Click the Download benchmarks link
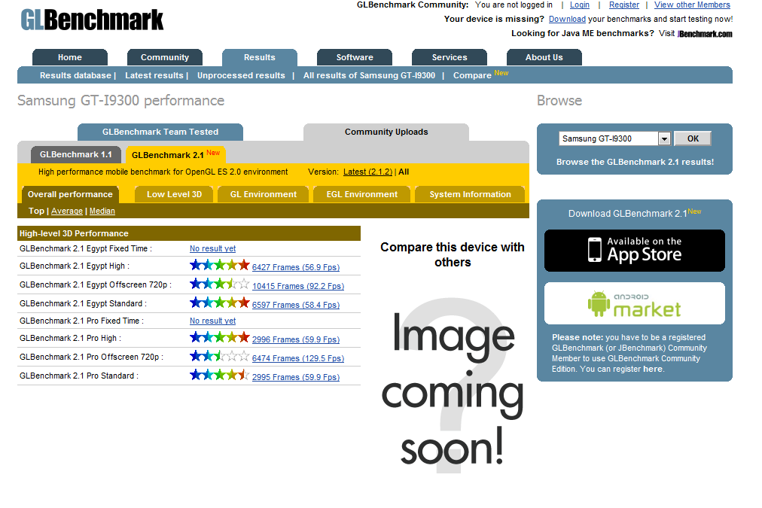Screen dimensions: 762x508 coord(567,19)
